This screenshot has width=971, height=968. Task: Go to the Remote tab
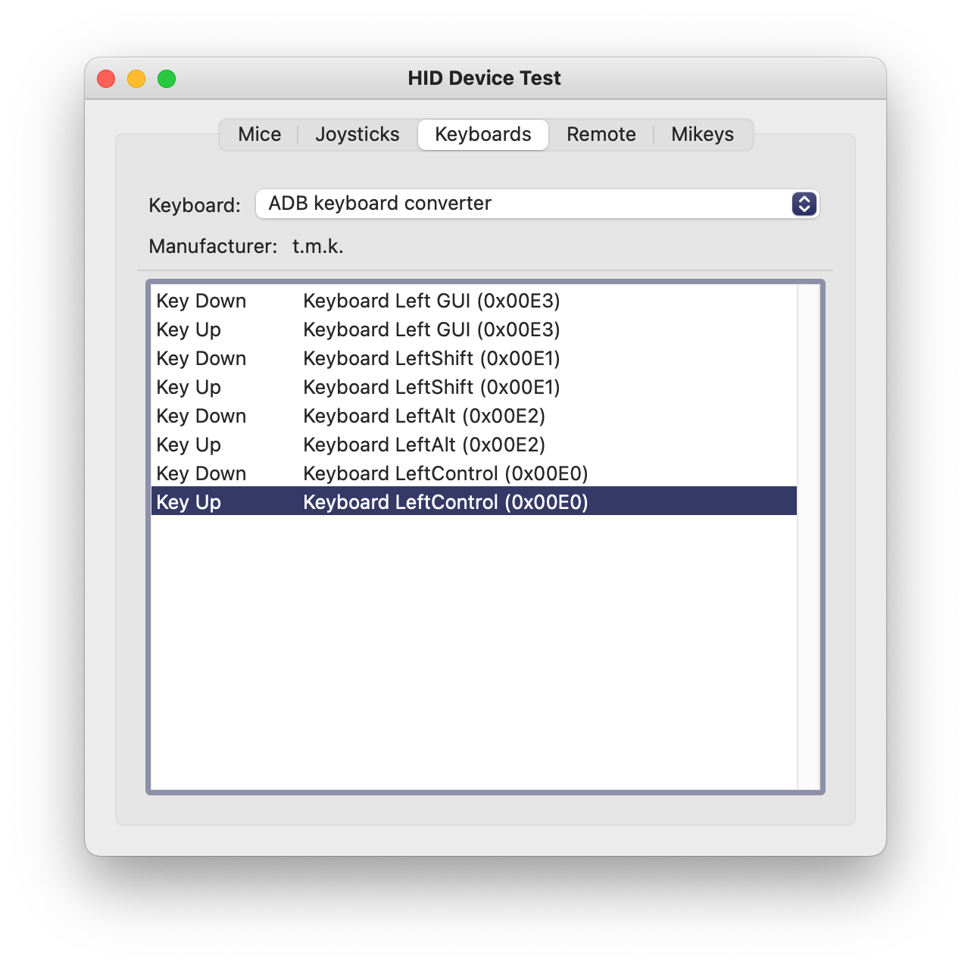coord(601,135)
